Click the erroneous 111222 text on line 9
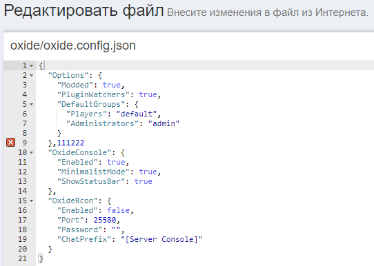The image size is (374, 266). tap(70, 143)
